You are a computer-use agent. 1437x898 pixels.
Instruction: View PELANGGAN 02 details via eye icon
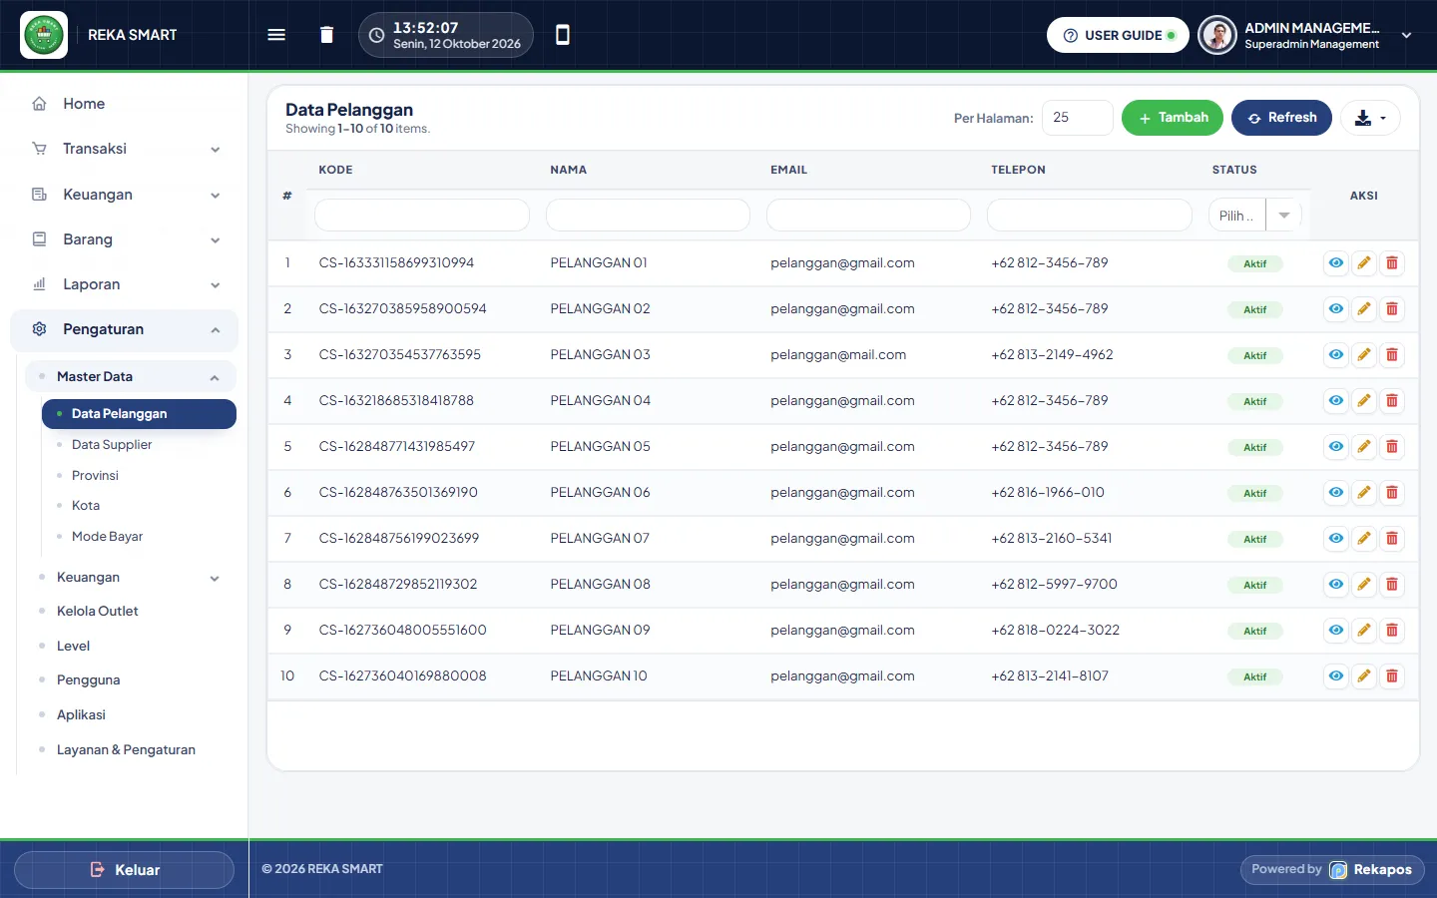[1336, 309]
